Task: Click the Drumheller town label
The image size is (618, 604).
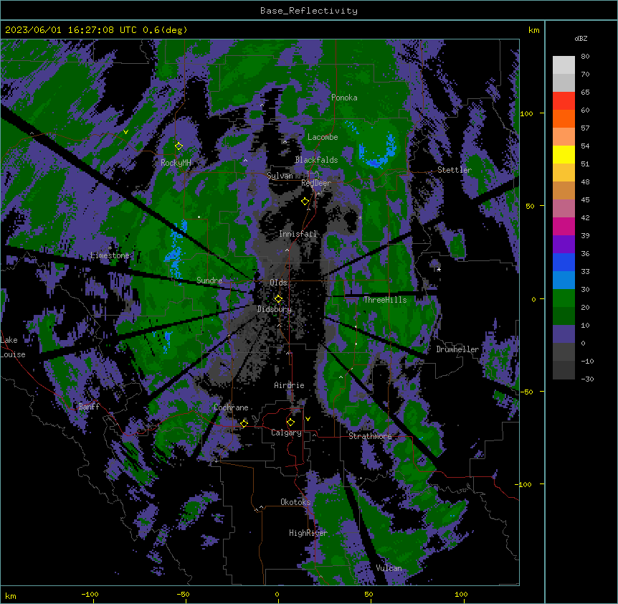Action: tap(457, 349)
